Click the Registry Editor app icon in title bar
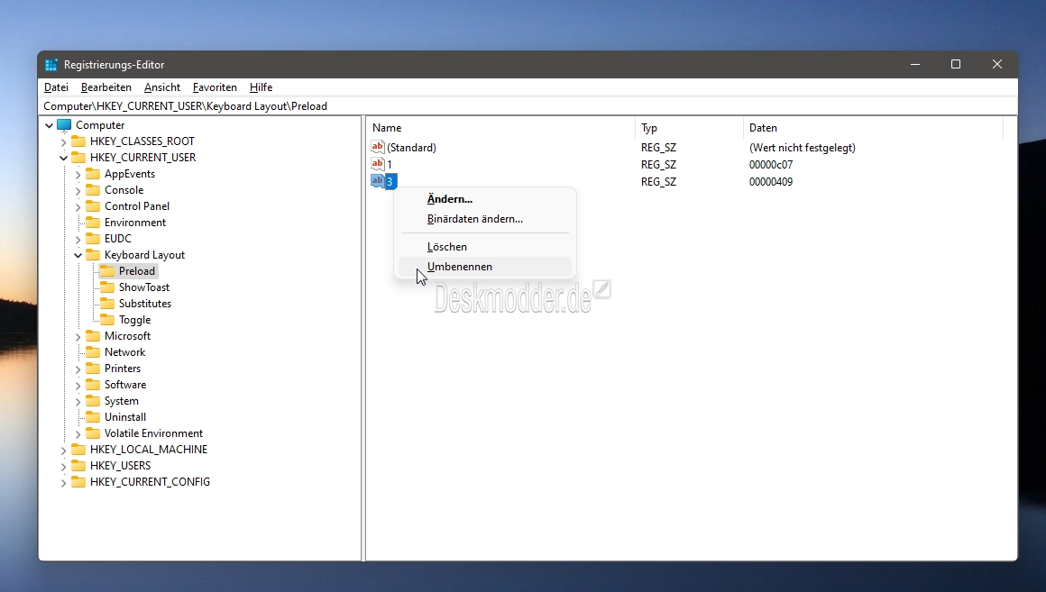 coord(51,65)
